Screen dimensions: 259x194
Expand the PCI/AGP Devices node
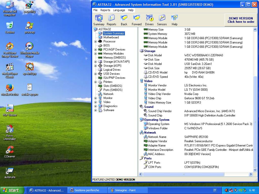pos(96,50)
